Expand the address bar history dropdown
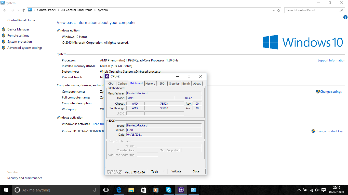This screenshot has width=348, height=195. click(x=274, y=10)
